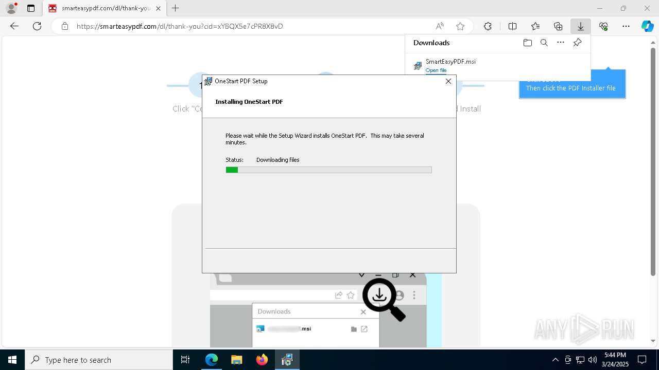The width and height of the screenshot is (659, 370).
Task: Open File Explorer from taskbar
Action: click(x=237, y=360)
